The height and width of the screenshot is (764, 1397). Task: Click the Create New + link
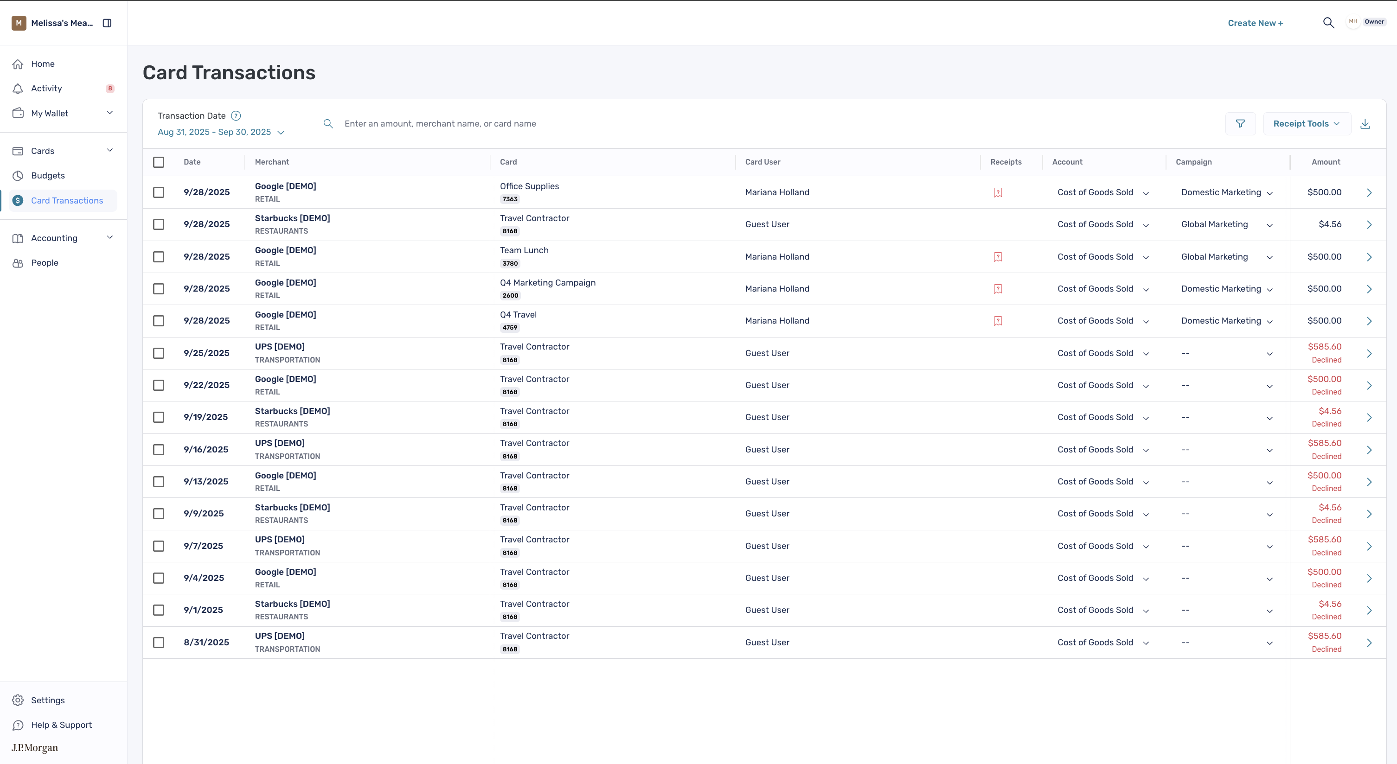[x=1255, y=23]
